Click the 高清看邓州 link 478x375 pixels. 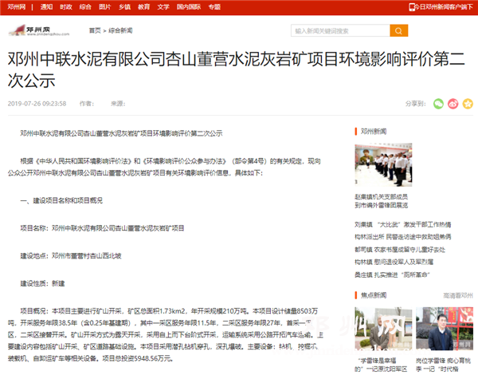click(x=458, y=295)
